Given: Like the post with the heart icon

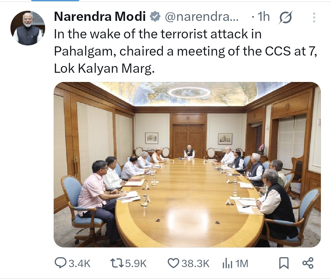Looking at the screenshot, I should 174,263.
